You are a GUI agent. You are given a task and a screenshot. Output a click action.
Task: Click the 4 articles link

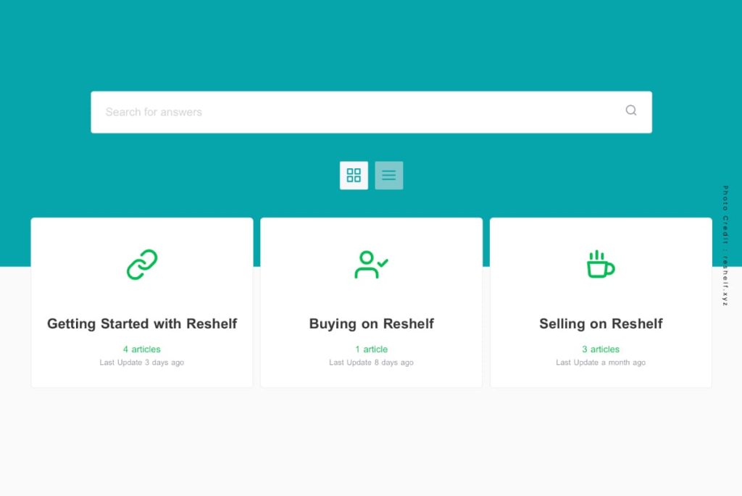click(142, 349)
